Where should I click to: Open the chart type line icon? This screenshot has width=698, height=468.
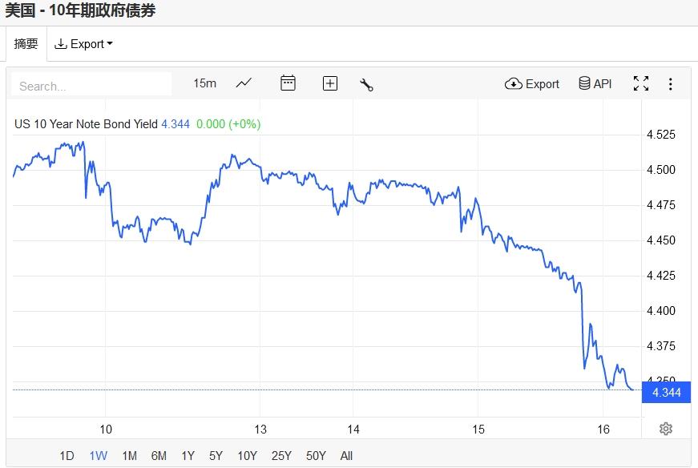point(244,83)
